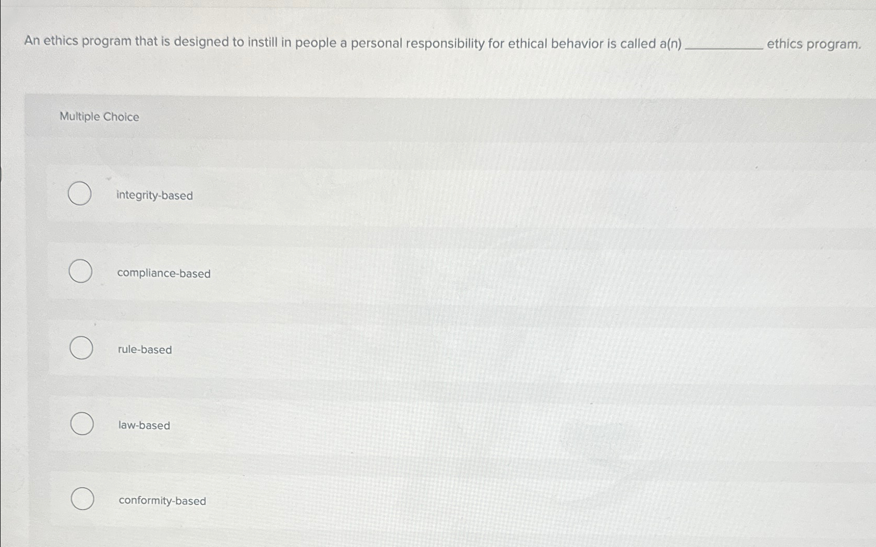
Task: Click the "rule-based" answer label text
Action: (145, 349)
